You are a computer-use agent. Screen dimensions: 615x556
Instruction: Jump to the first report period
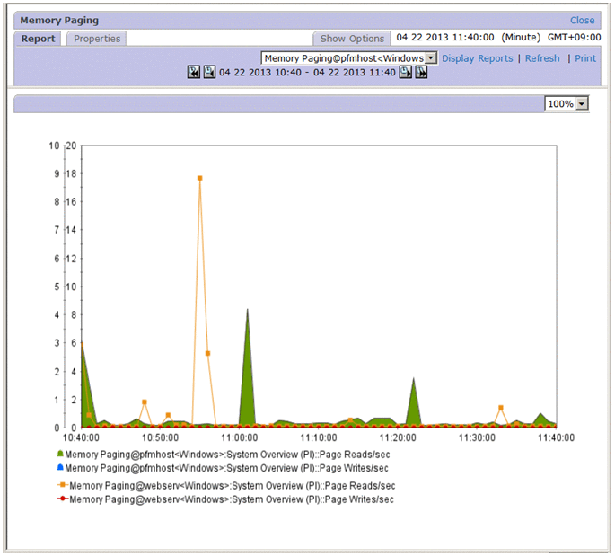pyautogui.click(x=193, y=73)
